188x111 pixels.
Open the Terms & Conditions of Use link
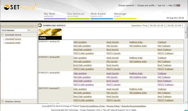tap(92, 106)
